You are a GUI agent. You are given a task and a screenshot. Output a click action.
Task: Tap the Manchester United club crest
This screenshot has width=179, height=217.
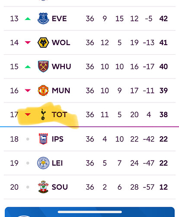coord(43,90)
